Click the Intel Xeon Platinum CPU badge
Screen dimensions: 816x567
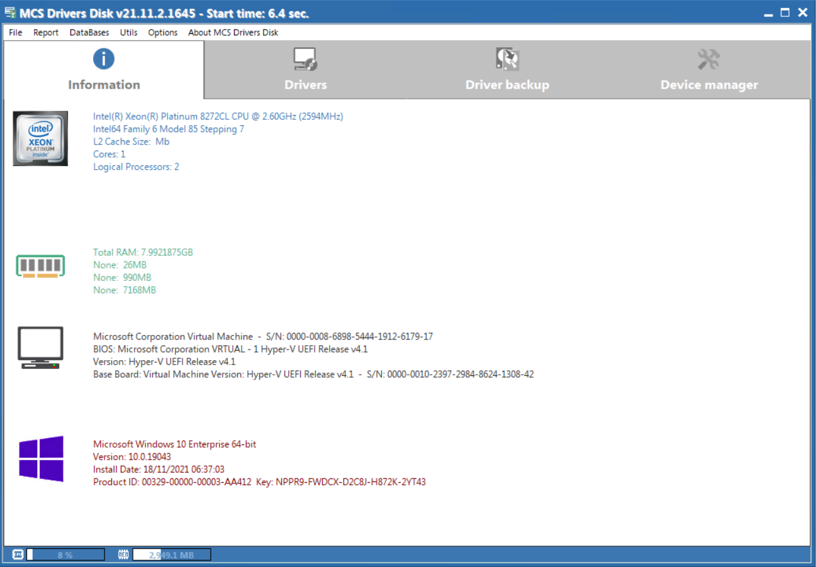40,138
